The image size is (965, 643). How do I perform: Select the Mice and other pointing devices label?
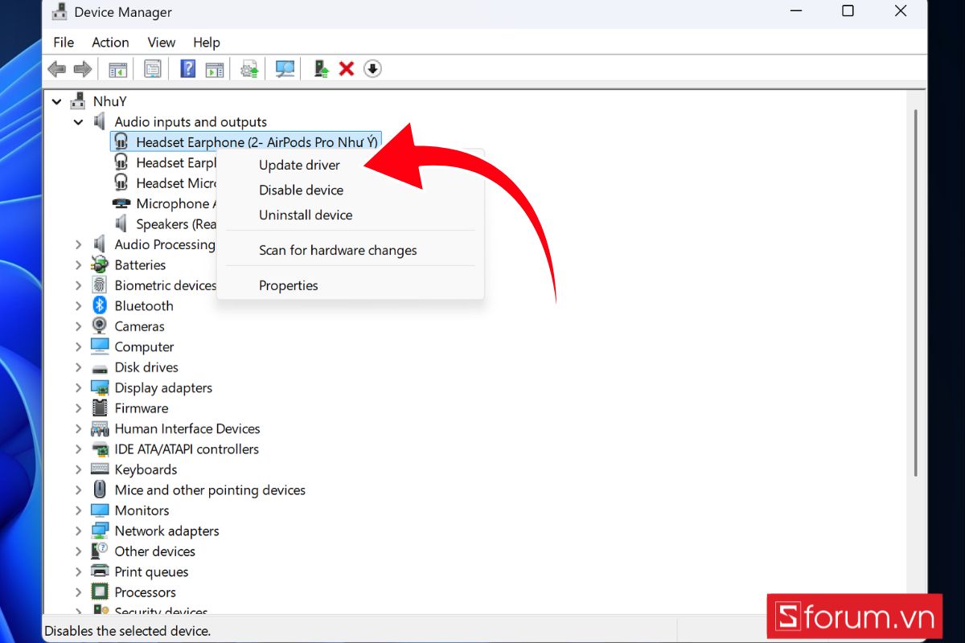pyautogui.click(x=210, y=490)
